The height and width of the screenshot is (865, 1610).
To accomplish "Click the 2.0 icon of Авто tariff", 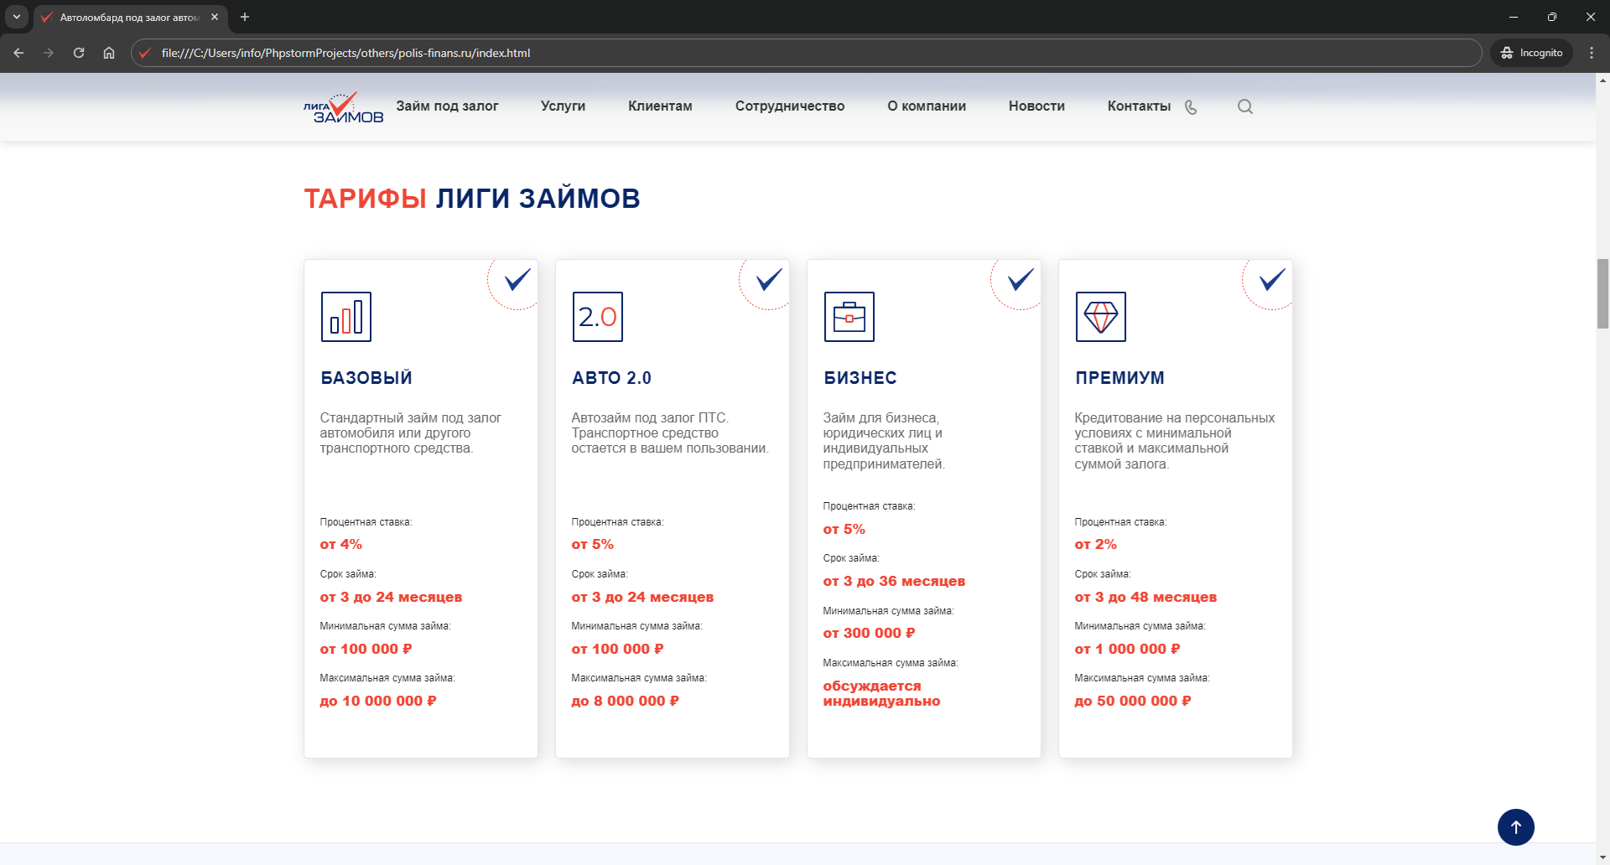I will pyautogui.click(x=597, y=317).
